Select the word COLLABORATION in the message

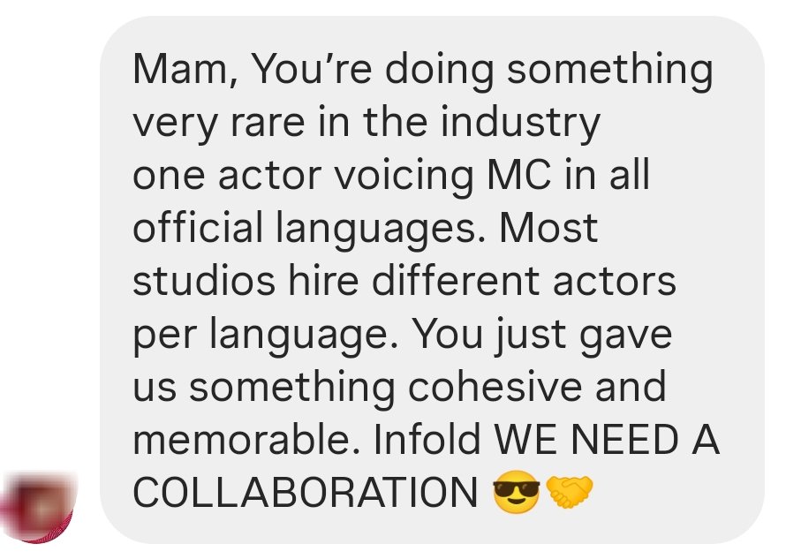(x=305, y=492)
